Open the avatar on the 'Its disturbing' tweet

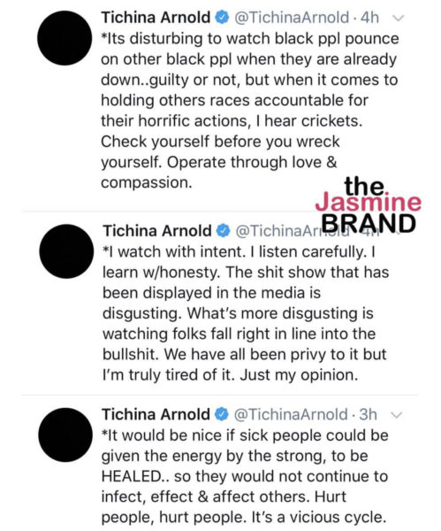coord(65,38)
